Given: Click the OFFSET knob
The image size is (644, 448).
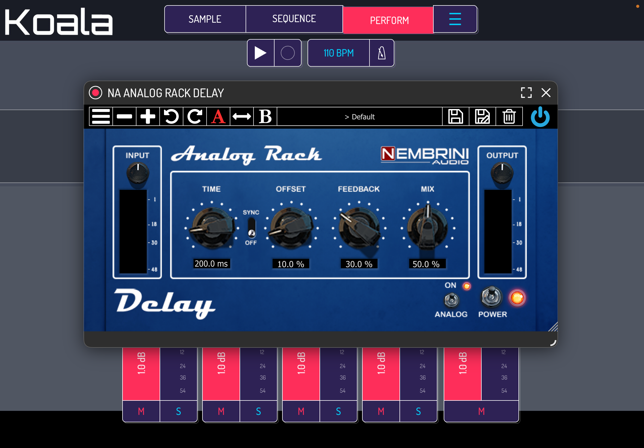Looking at the screenshot, I should tap(291, 228).
